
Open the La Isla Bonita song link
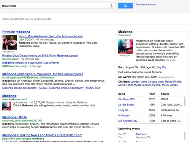[x=126, y=105]
